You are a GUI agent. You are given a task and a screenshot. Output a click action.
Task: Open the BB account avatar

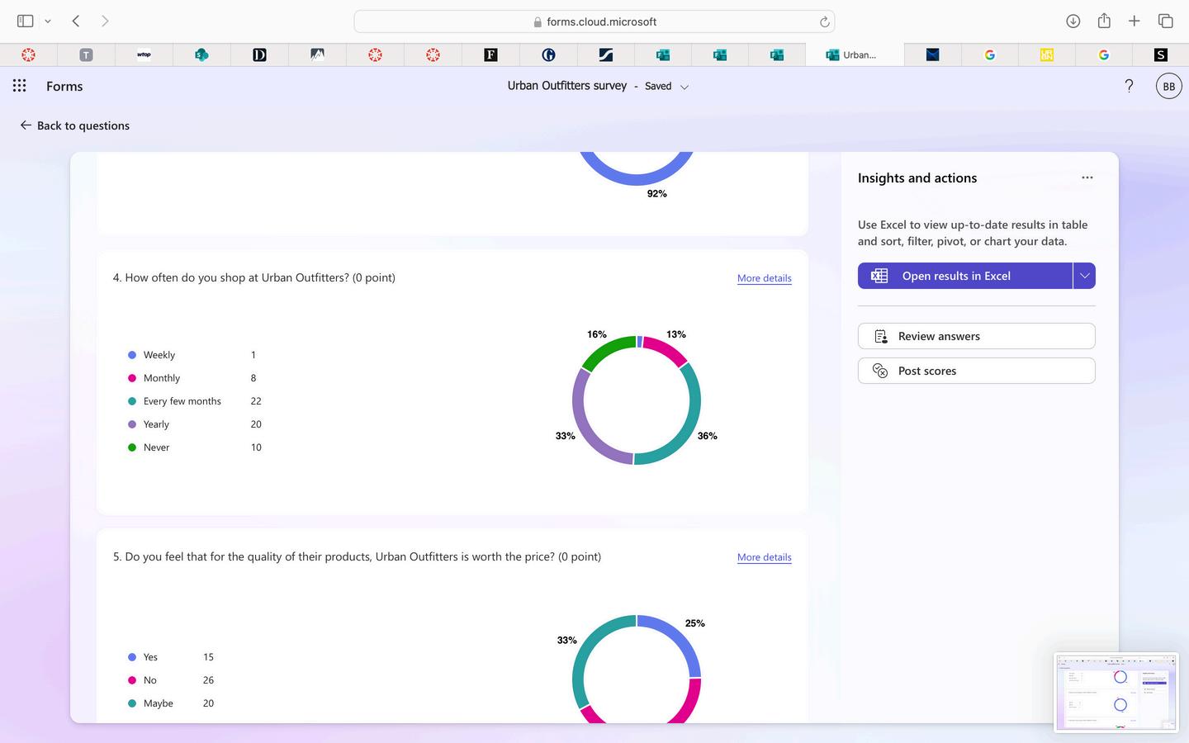click(1168, 86)
